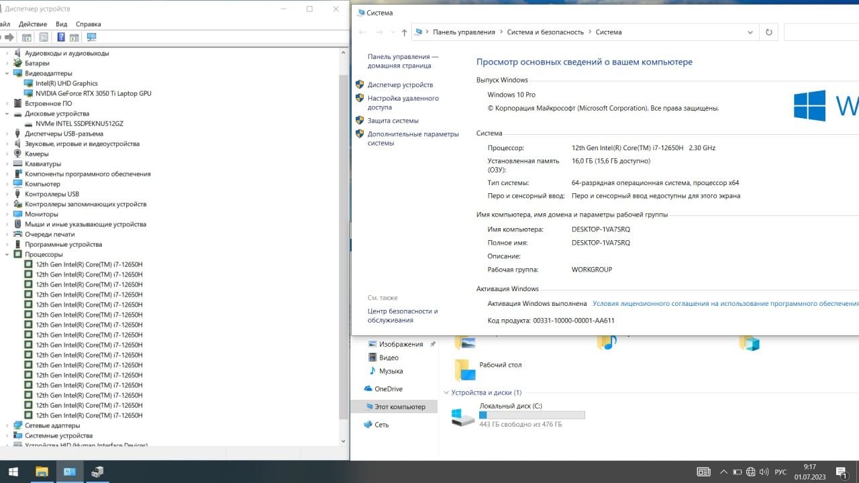Screen dimensions: 859x483
Task: Open the notification center icon
Action: click(x=841, y=472)
